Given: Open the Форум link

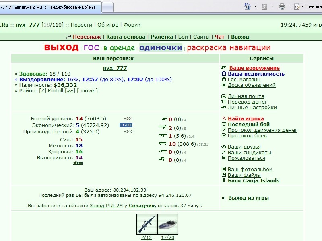Looking at the screenshot, I should pos(132,25).
